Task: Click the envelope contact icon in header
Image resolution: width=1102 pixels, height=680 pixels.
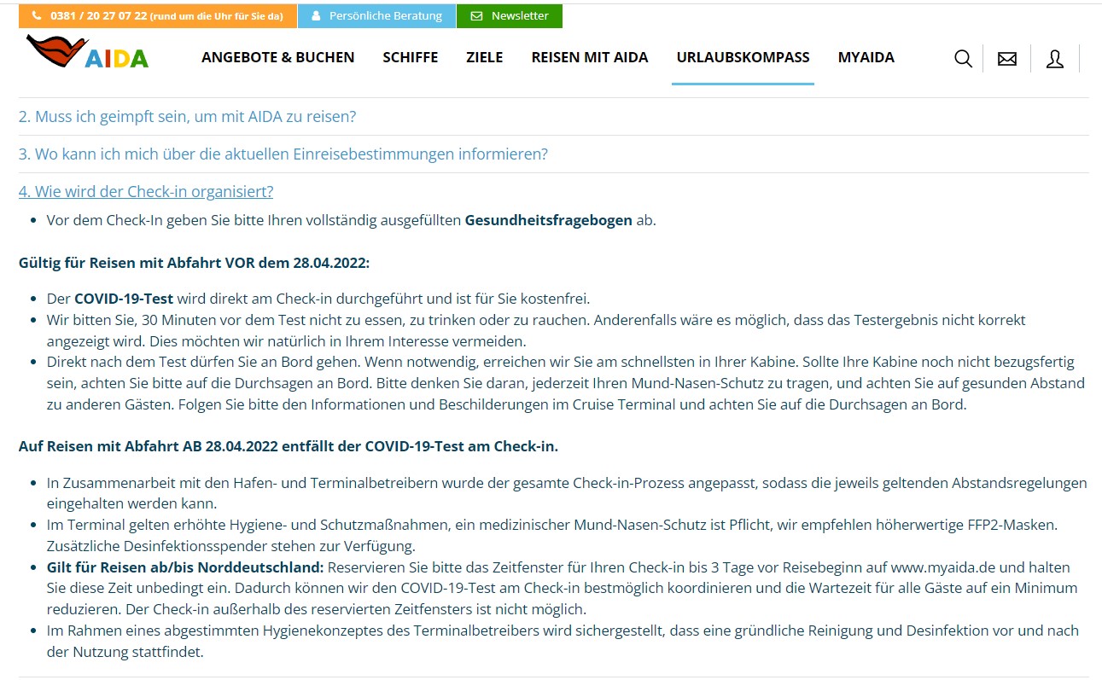Action: pos(1007,59)
